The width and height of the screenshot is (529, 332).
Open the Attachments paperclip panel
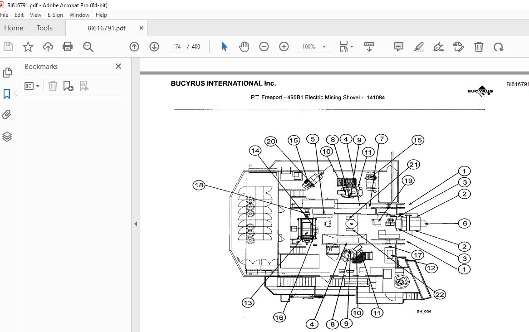point(7,115)
